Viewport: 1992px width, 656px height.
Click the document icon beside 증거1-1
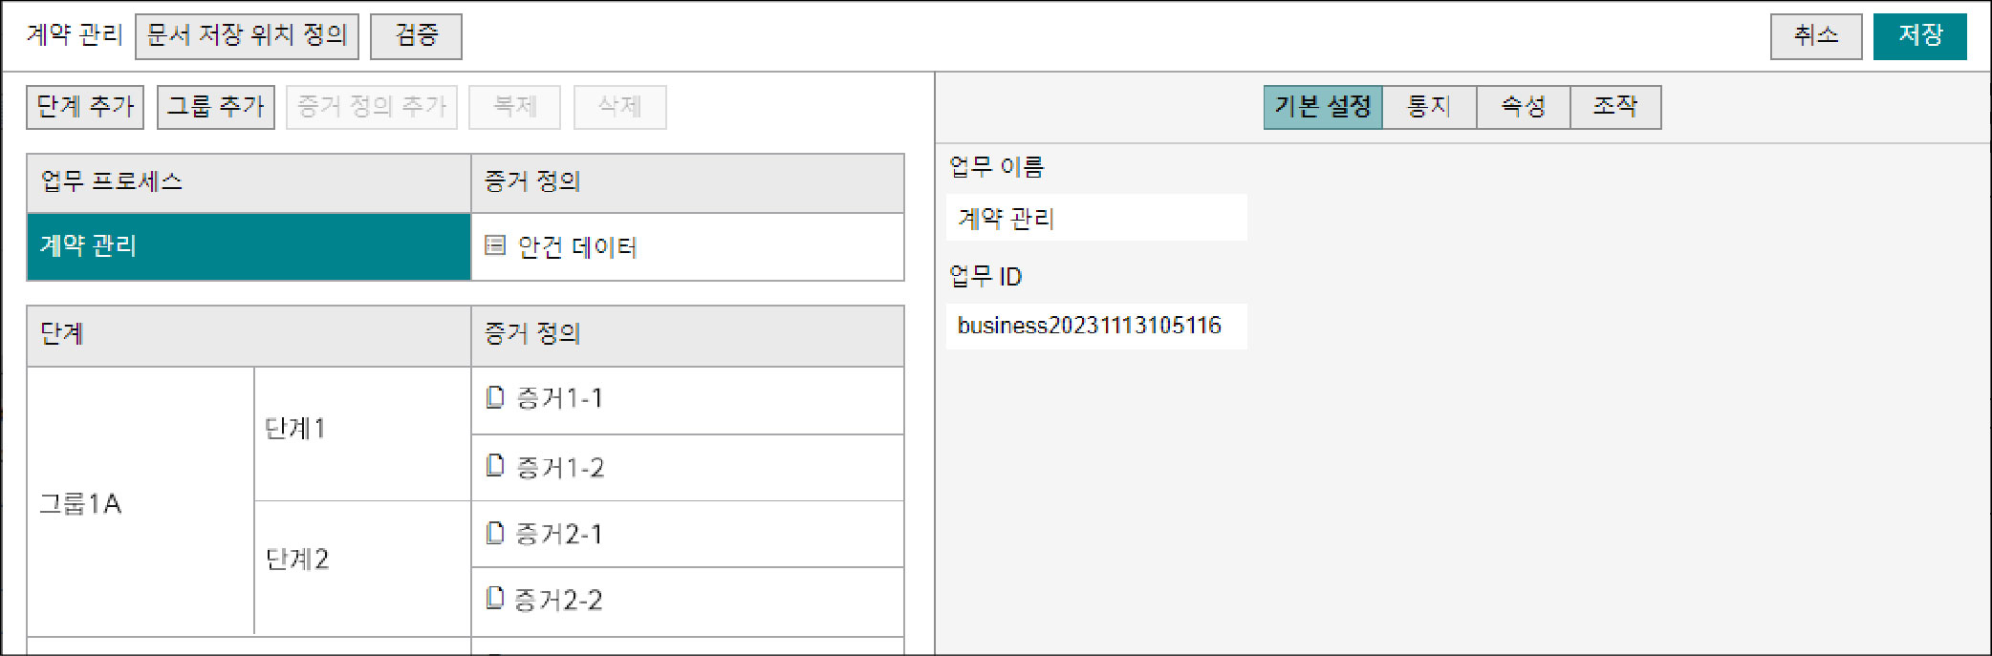click(495, 397)
